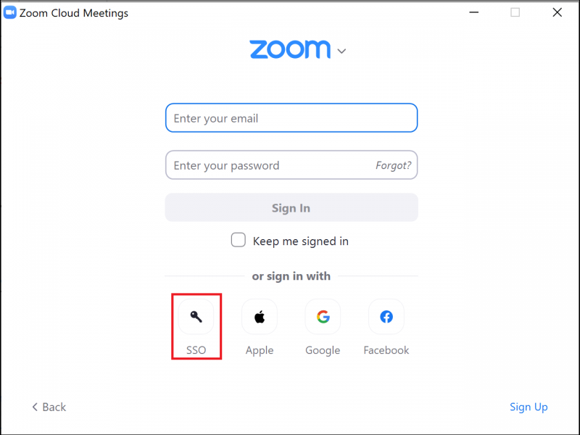Sign in with the Google icon
Viewport: 580px width, 435px height.
point(323,316)
